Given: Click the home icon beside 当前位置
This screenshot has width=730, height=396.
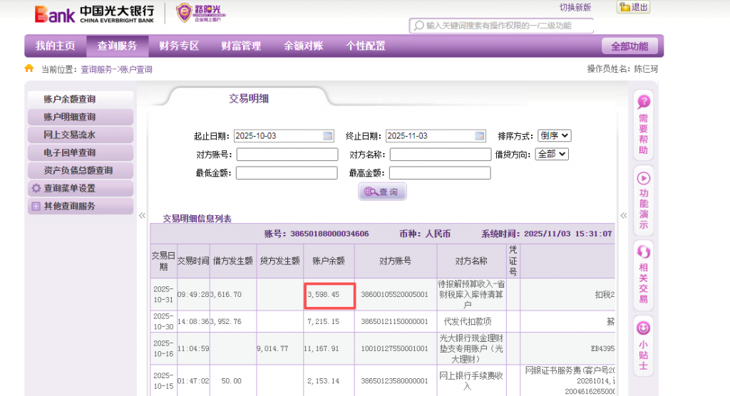Looking at the screenshot, I should click(29, 69).
